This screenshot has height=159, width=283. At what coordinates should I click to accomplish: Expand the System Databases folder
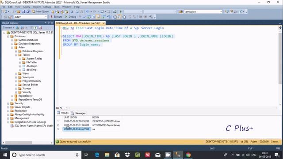12,40
